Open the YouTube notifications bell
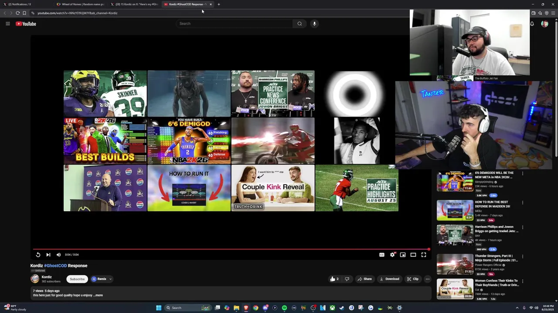The width and height of the screenshot is (558, 313). (x=532, y=23)
